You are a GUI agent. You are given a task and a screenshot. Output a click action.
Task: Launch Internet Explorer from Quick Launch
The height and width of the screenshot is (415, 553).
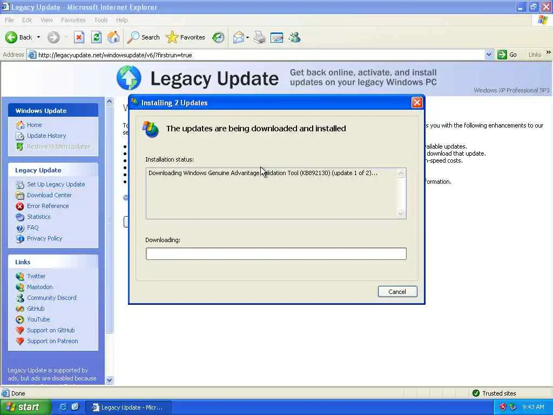[63, 407]
